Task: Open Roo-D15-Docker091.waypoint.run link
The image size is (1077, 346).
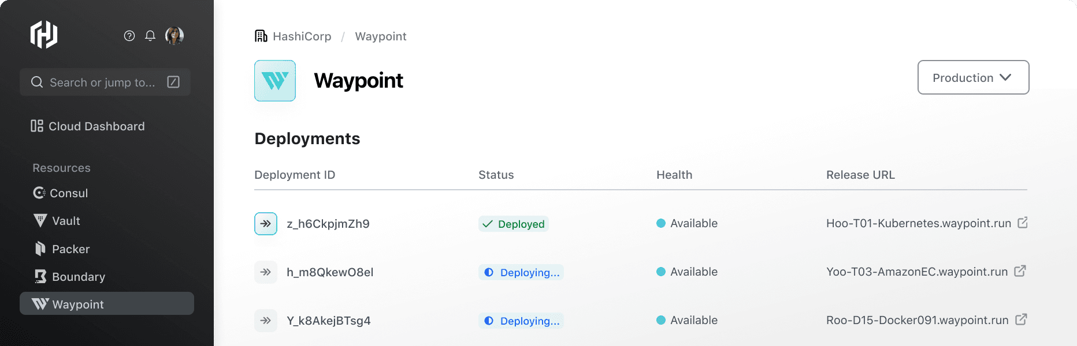Action: point(918,320)
